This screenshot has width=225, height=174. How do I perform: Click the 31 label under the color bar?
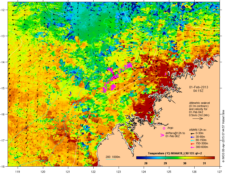coord(204,163)
